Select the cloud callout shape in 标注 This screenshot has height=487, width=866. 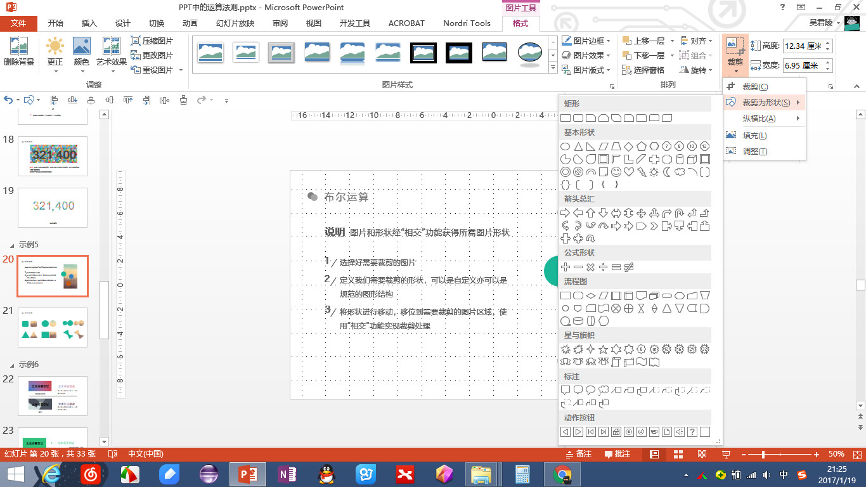(x=603, y=390)
